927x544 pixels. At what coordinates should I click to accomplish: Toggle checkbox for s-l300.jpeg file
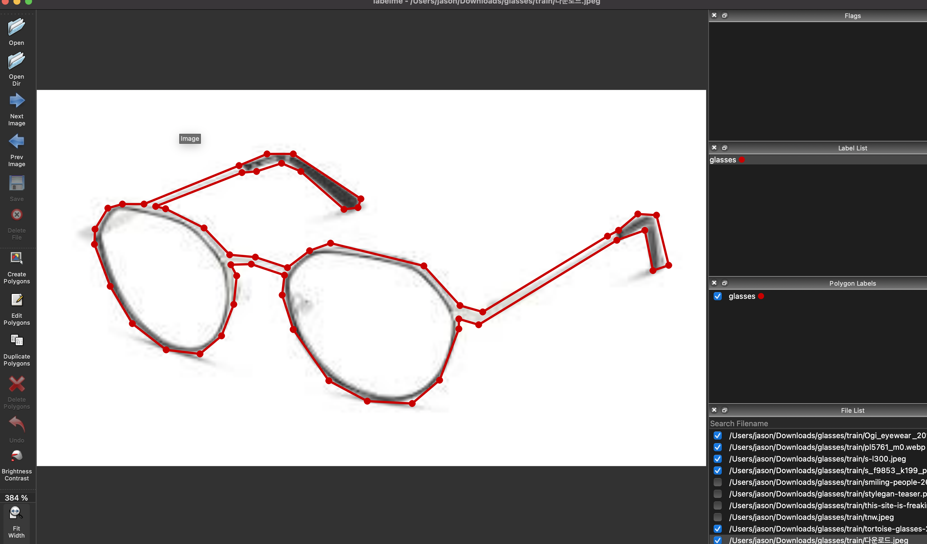point(718,459)
